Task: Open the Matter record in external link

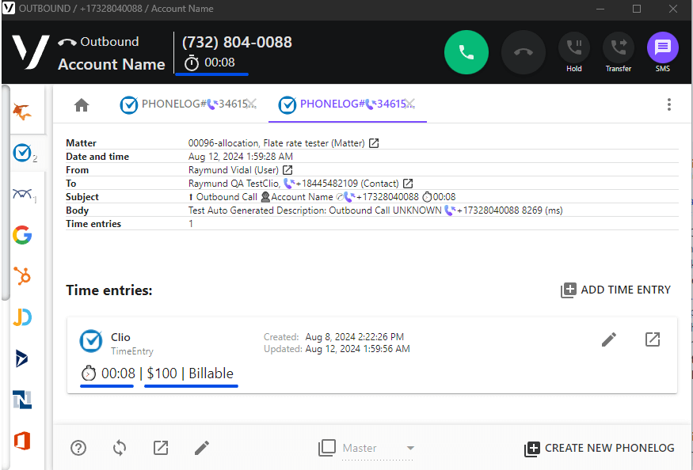Action: 374,143
